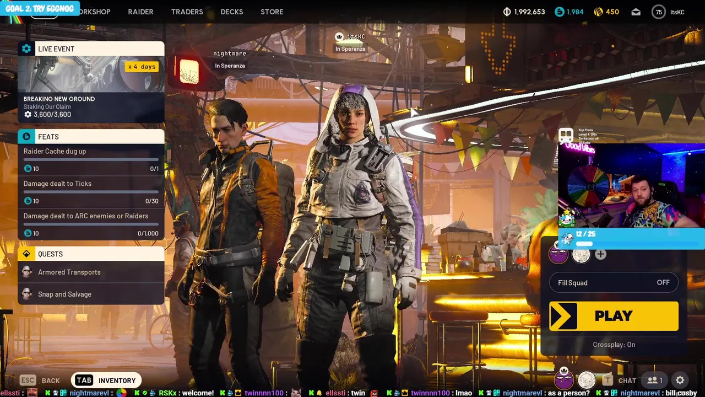Select the Damage dealt to Ticks feat
Viewport: 705px width, 397px height.
(91, 192)
